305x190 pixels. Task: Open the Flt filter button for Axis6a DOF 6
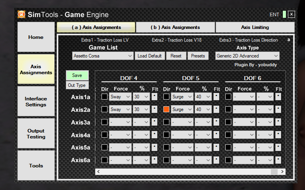(x=278, y=160)
